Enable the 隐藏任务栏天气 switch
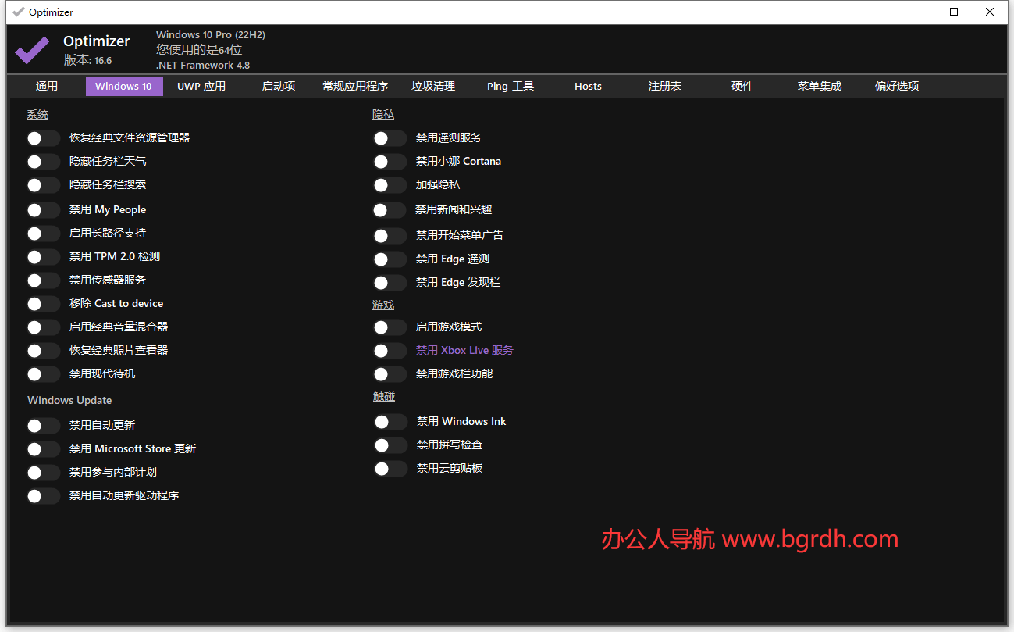This screenshot has height=632, width=1014. (x=44, y=162)
